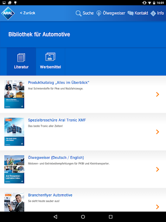Tap the Kontakt speech bubbles icon
The width and height of the screenshot is (166, 222).
point(131,13)
